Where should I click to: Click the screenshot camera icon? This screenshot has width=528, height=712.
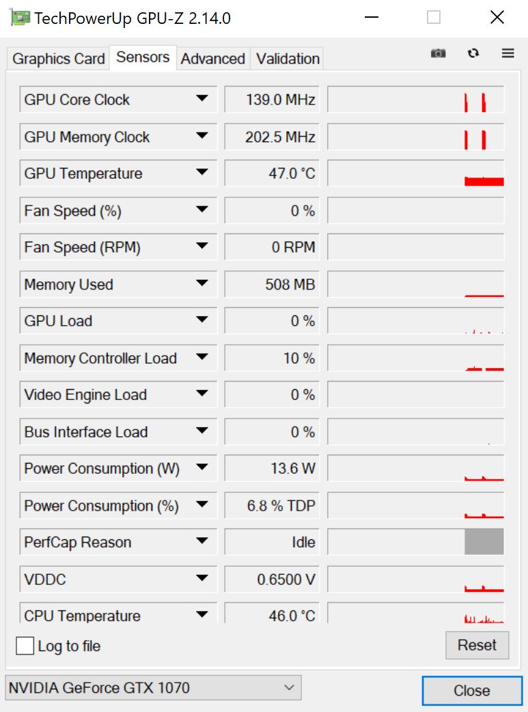[438, 53]
